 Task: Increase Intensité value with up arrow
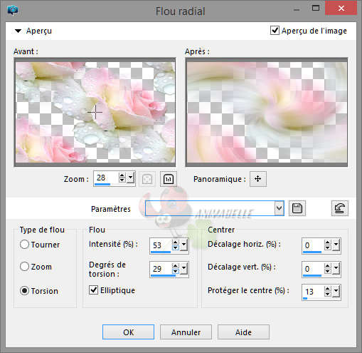click(176, 242)
